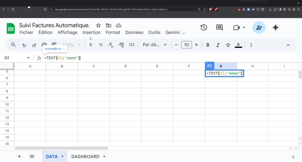Image resolution: width=302 pixels, height=162 pixels.
Task: Select column C header
Action: 93,66
